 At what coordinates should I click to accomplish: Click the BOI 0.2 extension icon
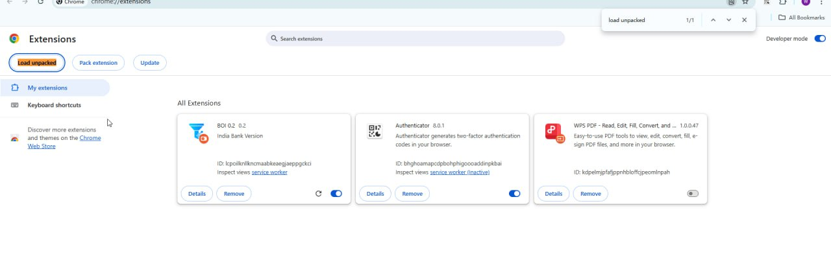coord(198,132)
